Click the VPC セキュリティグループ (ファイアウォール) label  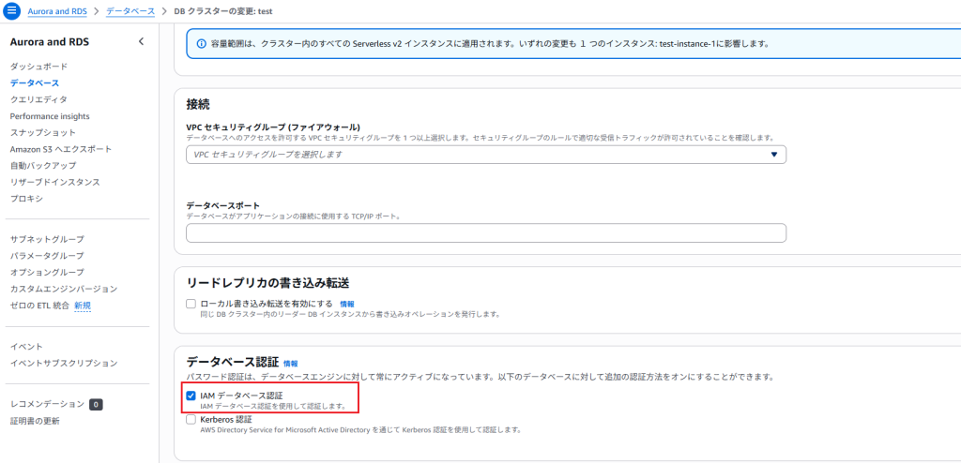tap(273, 127)
